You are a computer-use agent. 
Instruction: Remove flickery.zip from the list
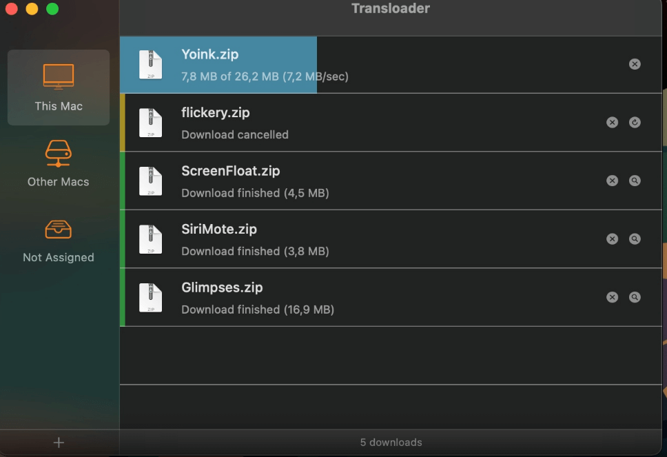(x=612, y=122)
